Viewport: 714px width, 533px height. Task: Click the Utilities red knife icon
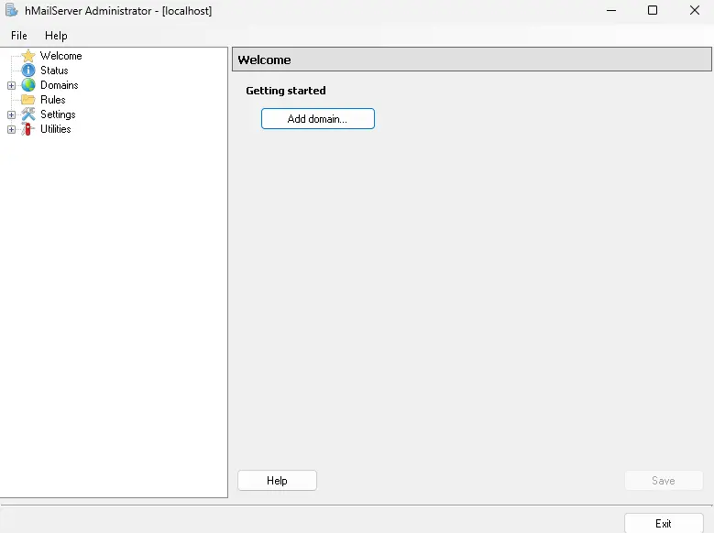click(x=28, y=129)
